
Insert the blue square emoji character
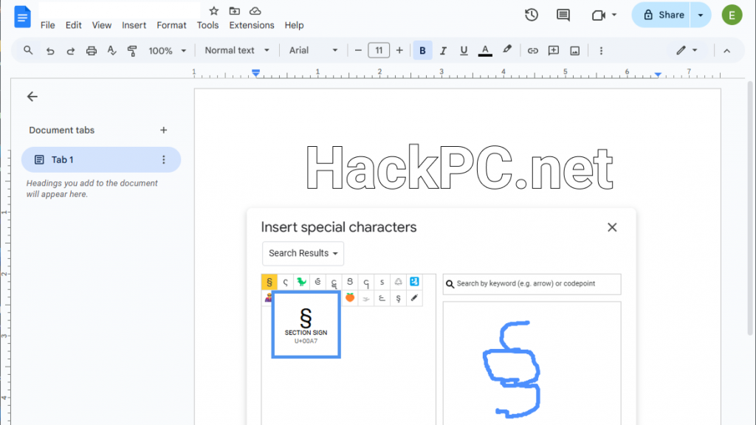tap(414, 282)
